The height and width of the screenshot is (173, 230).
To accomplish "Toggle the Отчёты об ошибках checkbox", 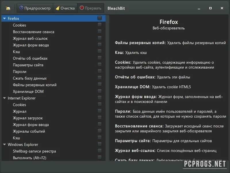I will click(x=99, y=58).
